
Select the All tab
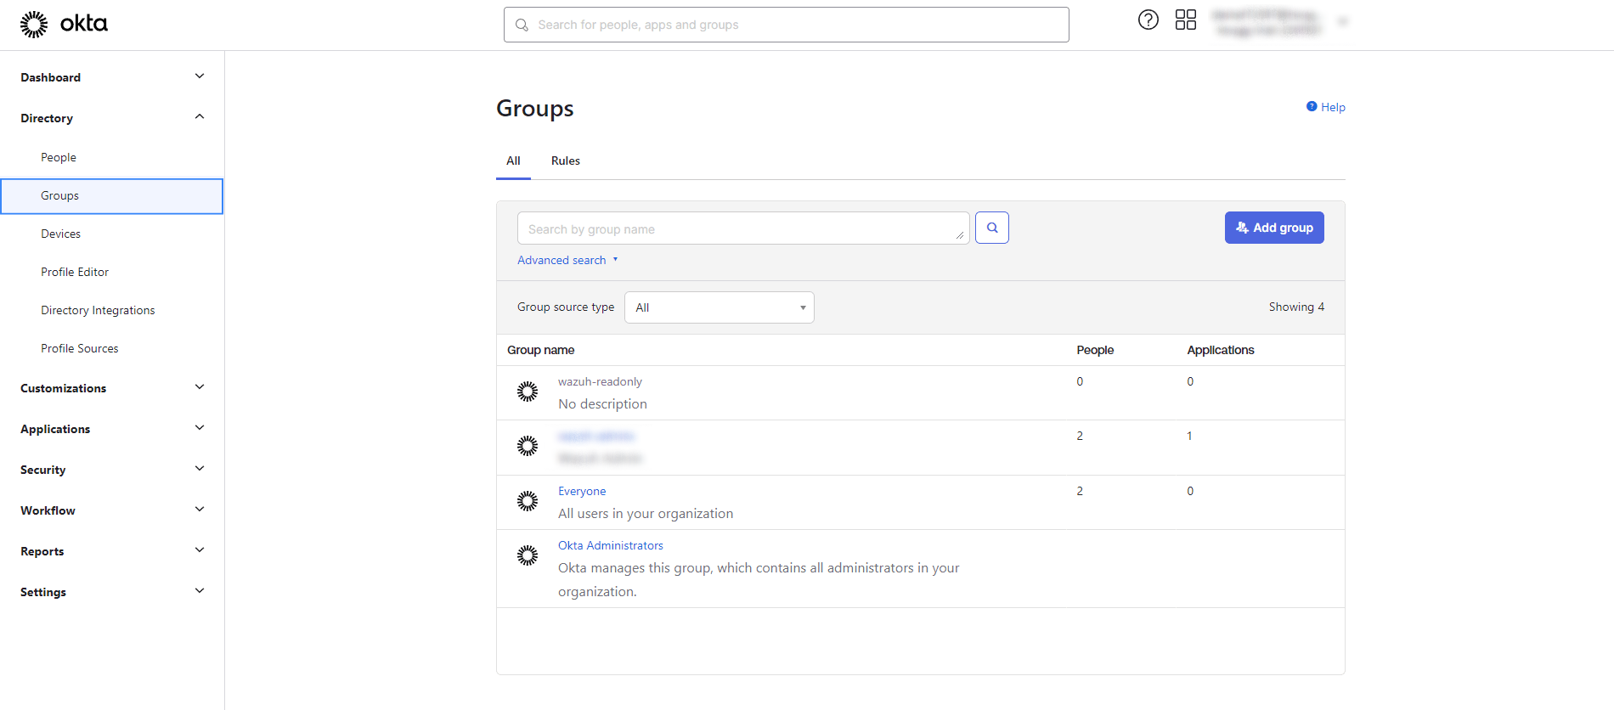[x=513, y=161]
